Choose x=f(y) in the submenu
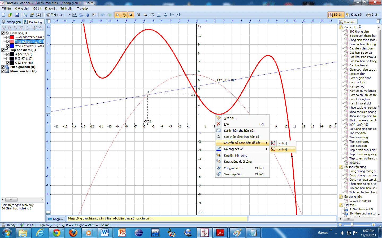Viewport: 382px width, 238px height. [x=283, y=149]
